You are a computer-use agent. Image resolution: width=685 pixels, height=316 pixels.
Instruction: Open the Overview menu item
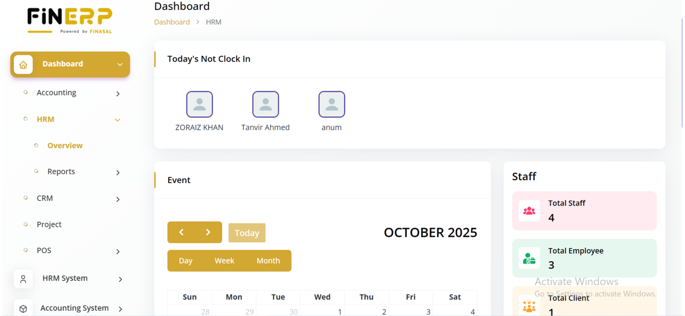pos(65,145)
